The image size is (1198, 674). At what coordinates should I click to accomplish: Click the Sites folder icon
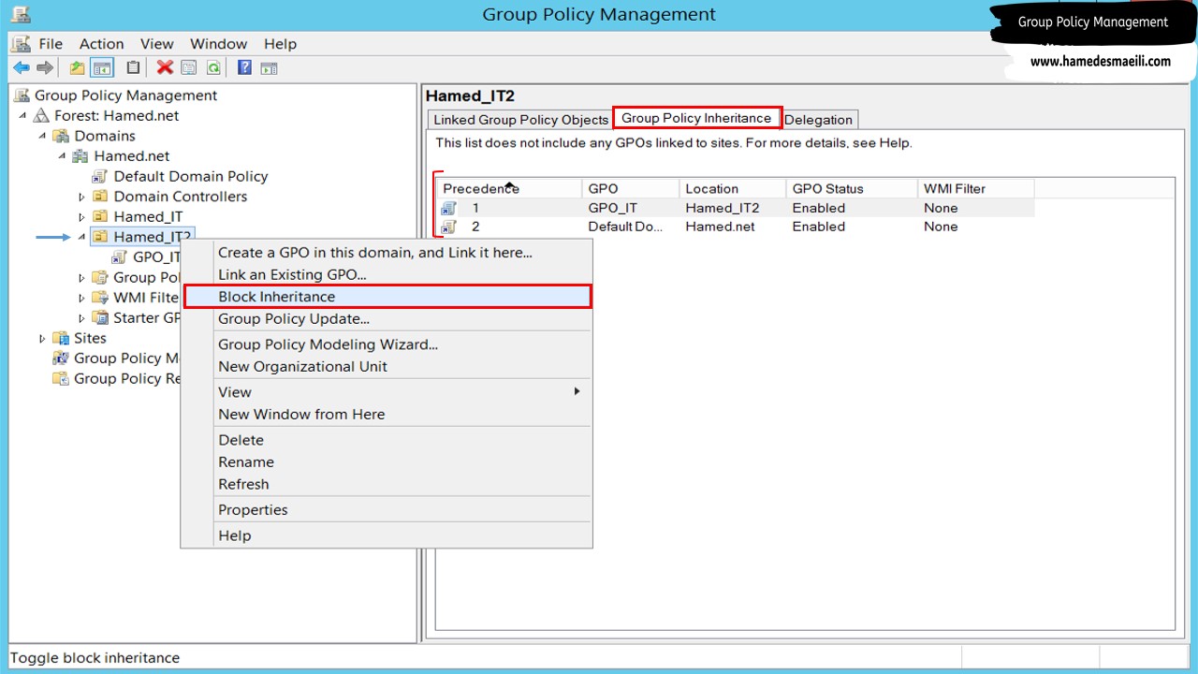pos(61,338)
